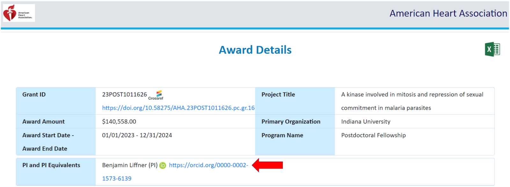Export award details via Excel icon
The height and width of the screenshot is (187, 510).
click(x=492, y=50)
